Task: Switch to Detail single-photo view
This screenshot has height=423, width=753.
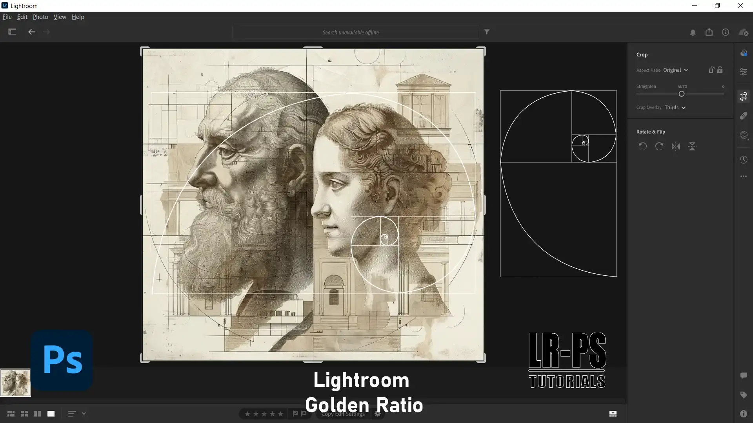Action: [51, 414]
